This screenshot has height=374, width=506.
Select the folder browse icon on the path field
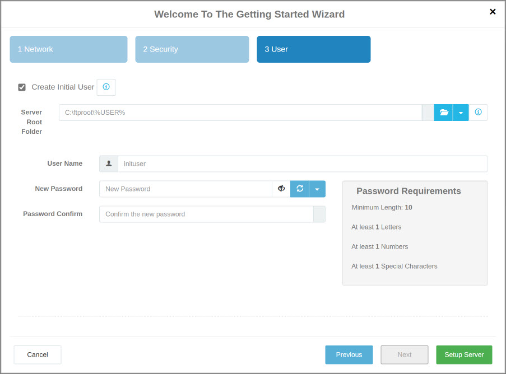(443, 112)
